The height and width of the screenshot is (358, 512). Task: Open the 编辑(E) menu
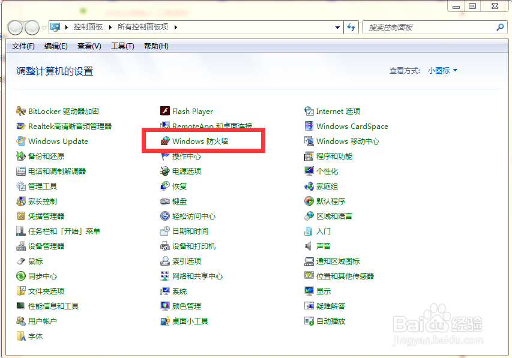[x=56, y=46]
